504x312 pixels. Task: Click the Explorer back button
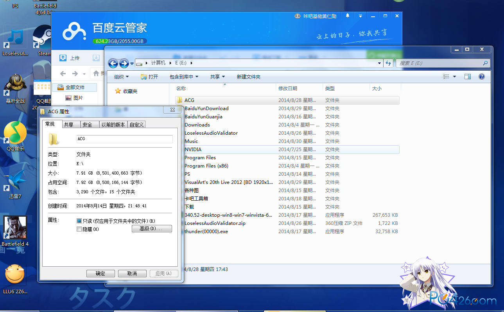tap(113, 63)
